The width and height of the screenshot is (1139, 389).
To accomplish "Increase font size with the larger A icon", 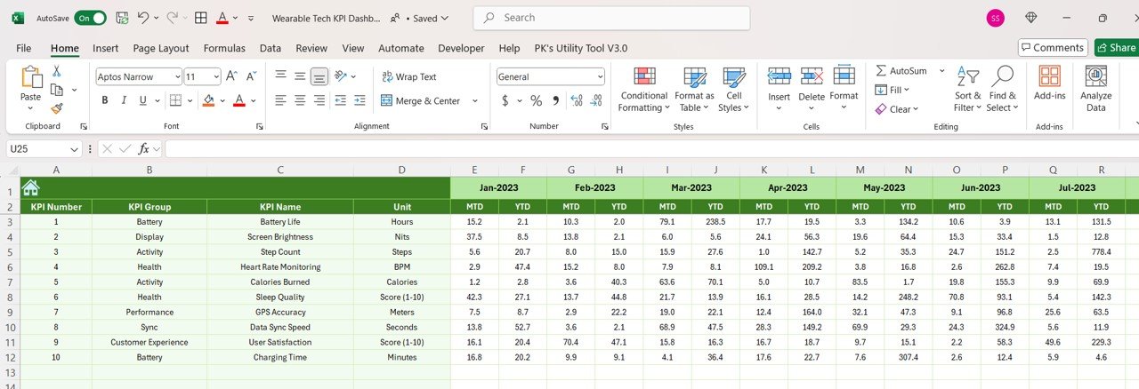I will click(x=231, y=76).
